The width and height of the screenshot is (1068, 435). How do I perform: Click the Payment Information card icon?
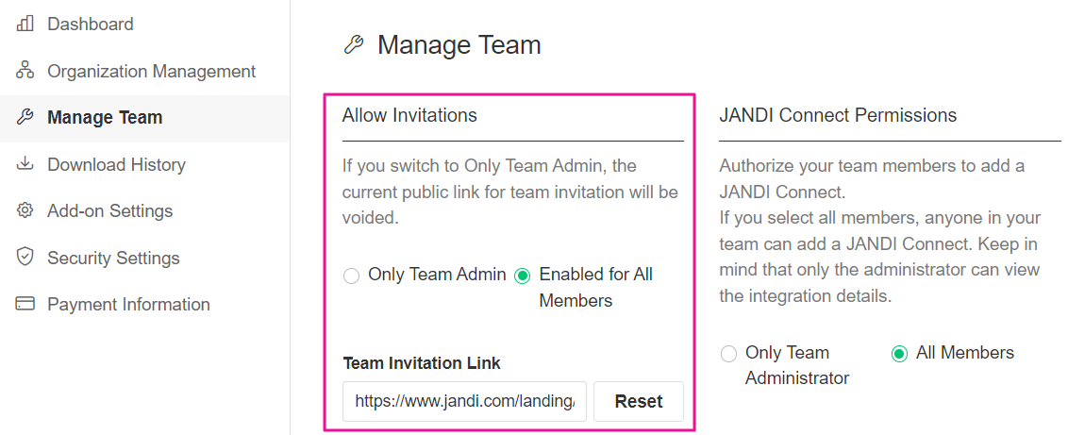25,304
